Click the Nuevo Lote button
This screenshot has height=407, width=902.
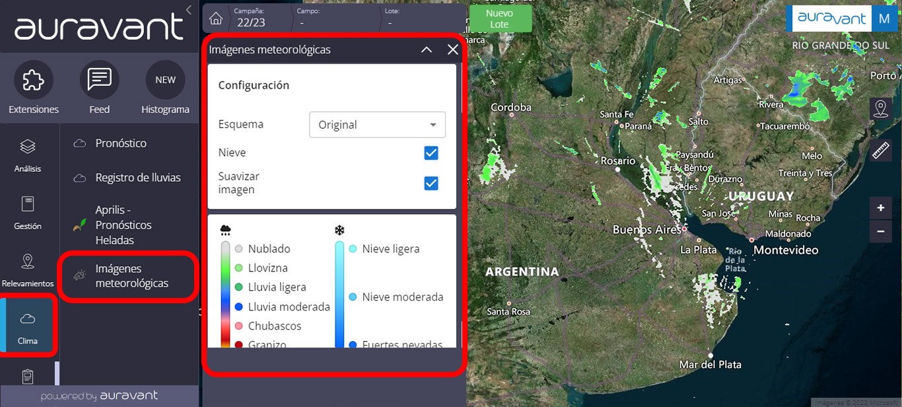pos(499,18)
